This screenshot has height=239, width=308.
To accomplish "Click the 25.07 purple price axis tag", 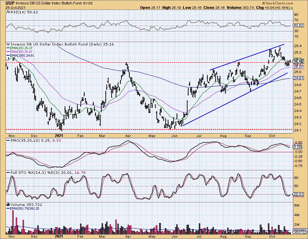I will click(298, 67).
